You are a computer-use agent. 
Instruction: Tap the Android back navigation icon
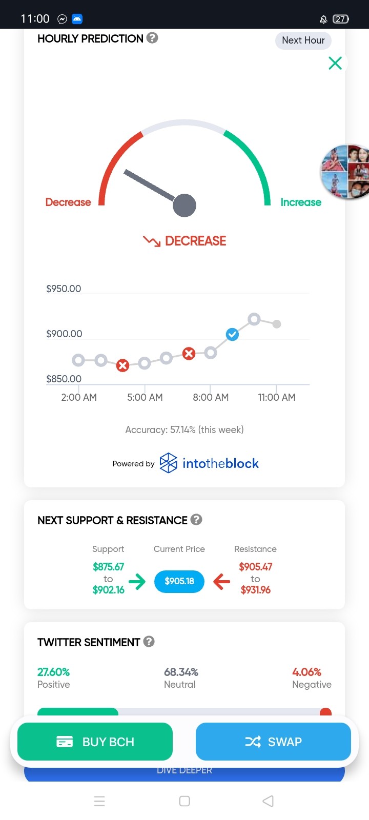click(x=268, y=801)
